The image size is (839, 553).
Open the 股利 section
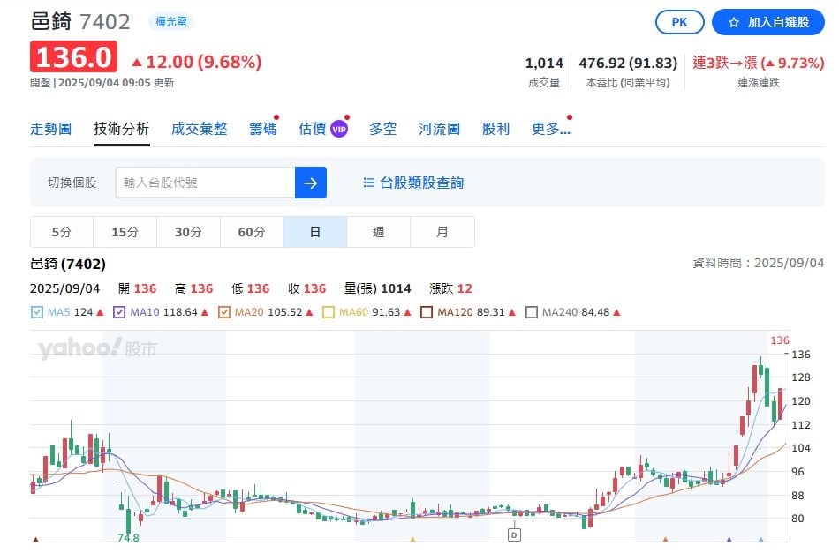496,128
